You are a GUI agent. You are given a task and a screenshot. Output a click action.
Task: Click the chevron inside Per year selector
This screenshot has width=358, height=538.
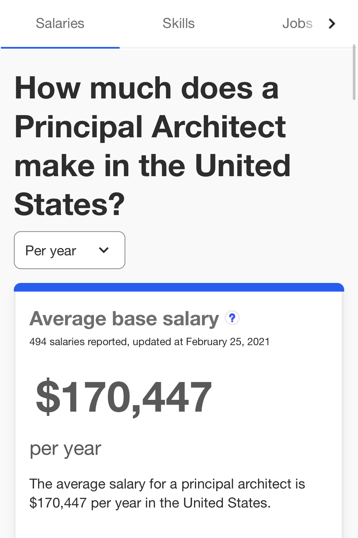(x=103, y=250)
